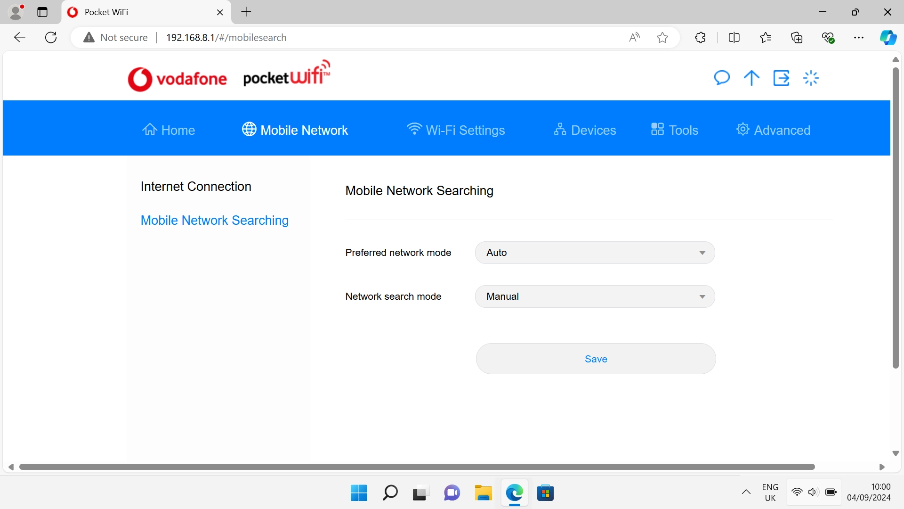Click the loading spinner status icon
This screenshot has width=904, height=509.
[x=811, y=78]
